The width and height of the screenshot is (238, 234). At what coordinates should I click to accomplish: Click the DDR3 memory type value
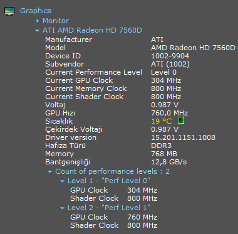(x=161, y=146)
